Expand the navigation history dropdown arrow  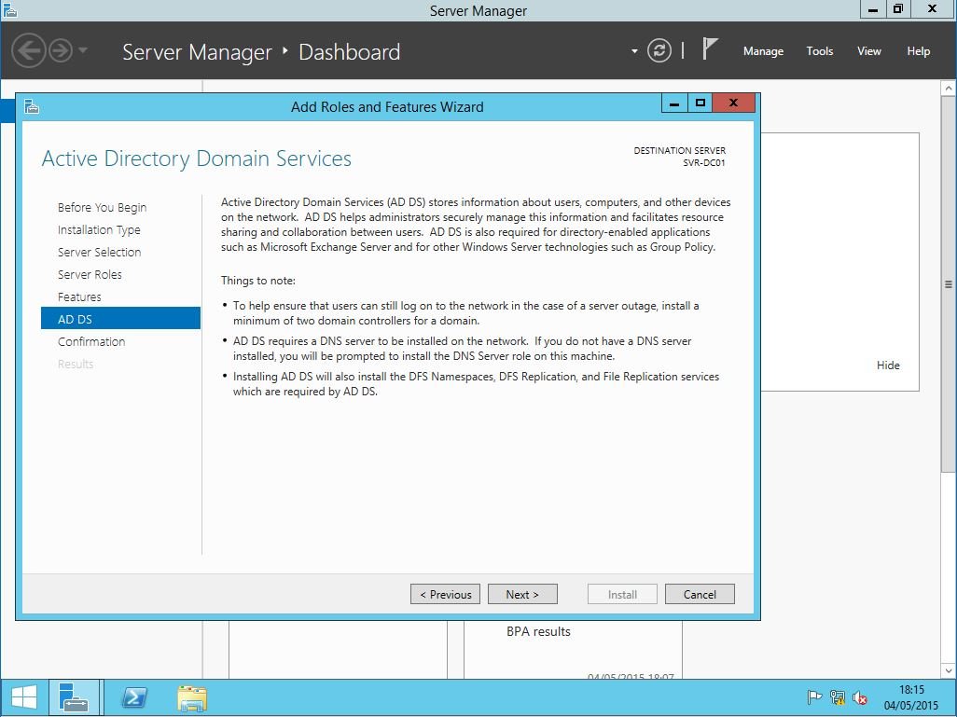coord(83,50)
